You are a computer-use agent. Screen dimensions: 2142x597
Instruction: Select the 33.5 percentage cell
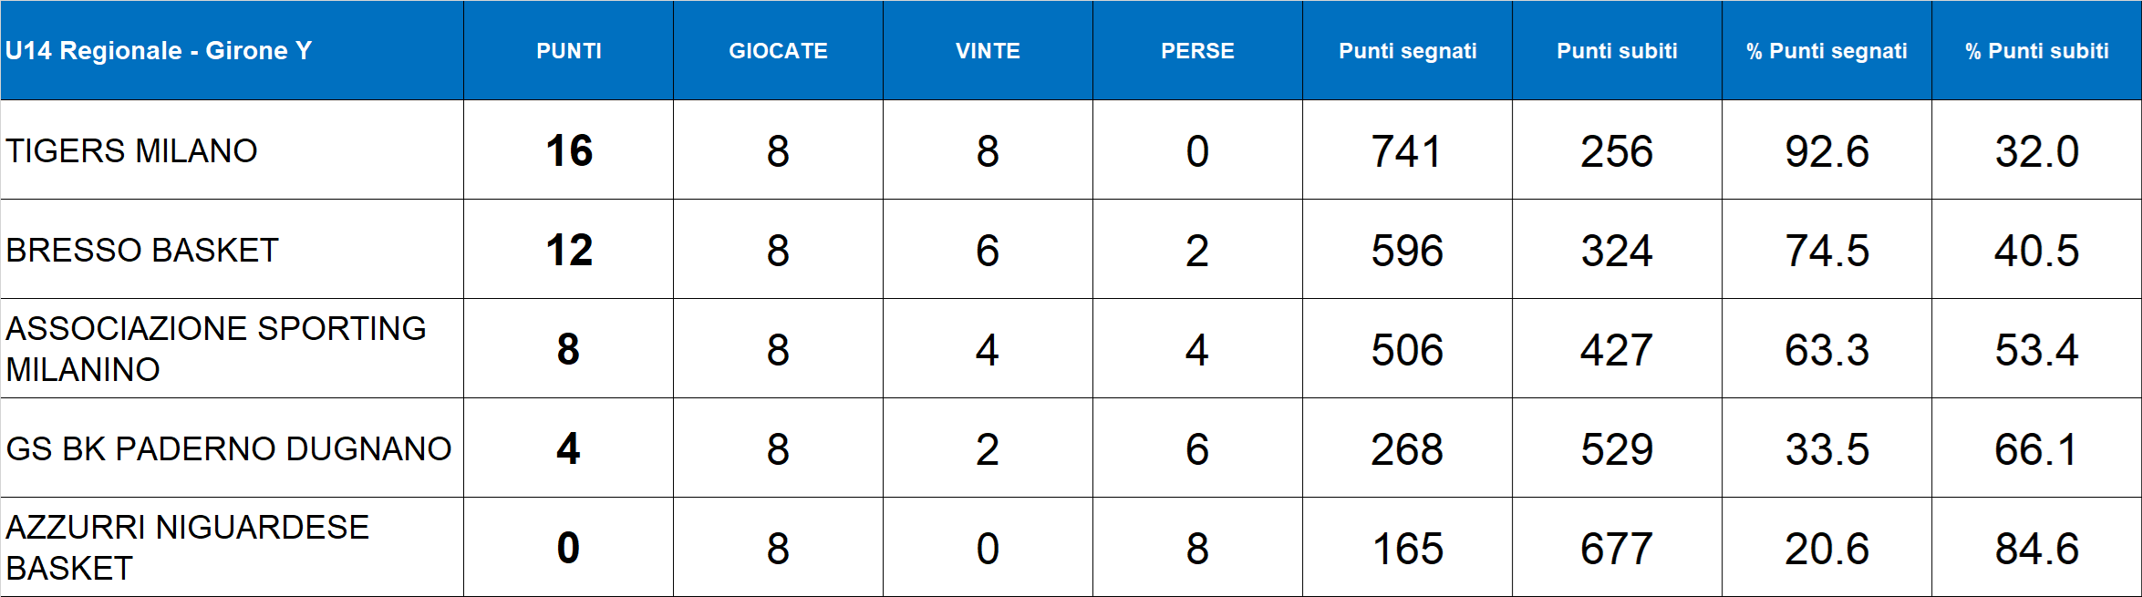[1826, 448]
